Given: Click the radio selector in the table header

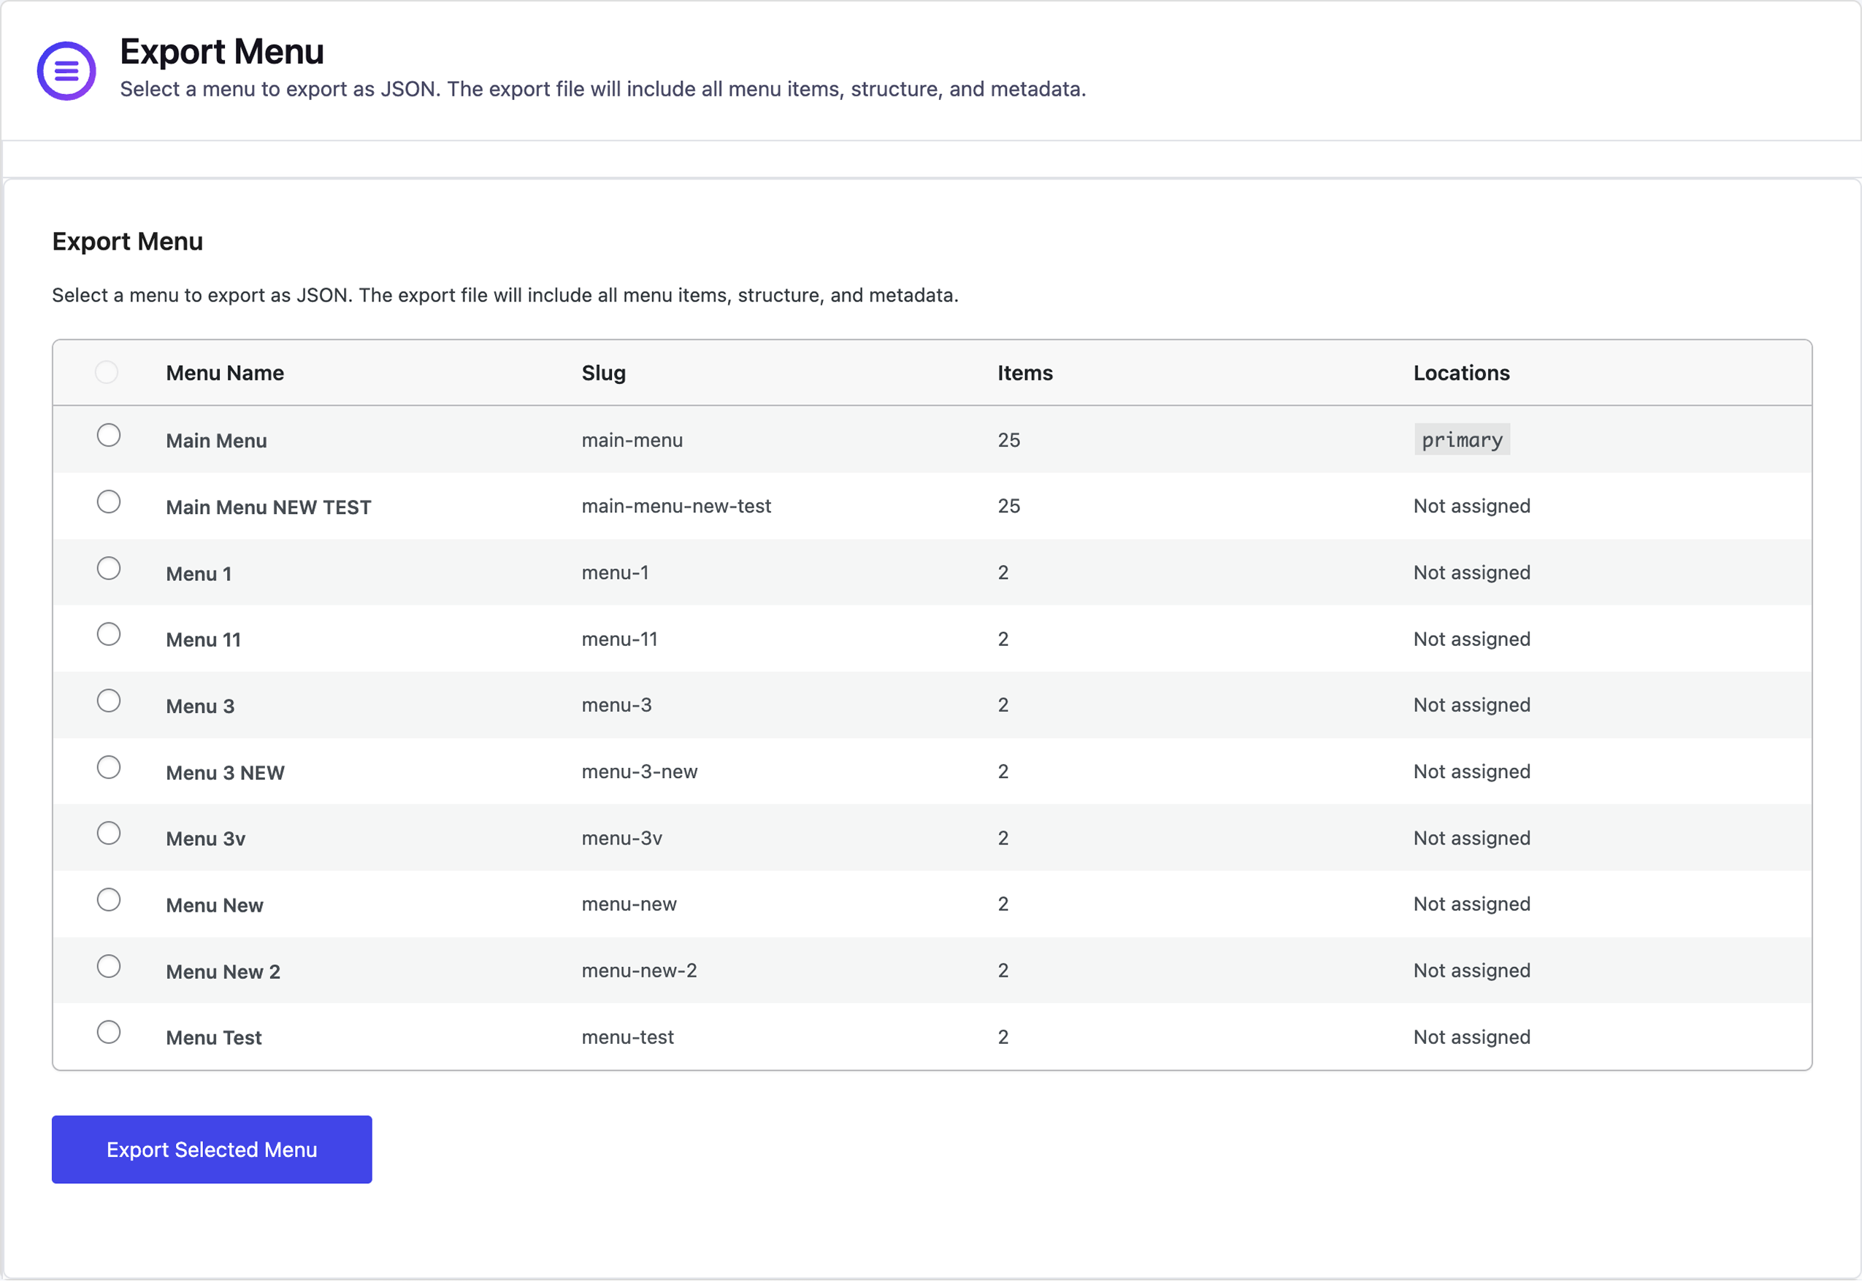Looking at the screenshot, I should click(x=107, y=372).
